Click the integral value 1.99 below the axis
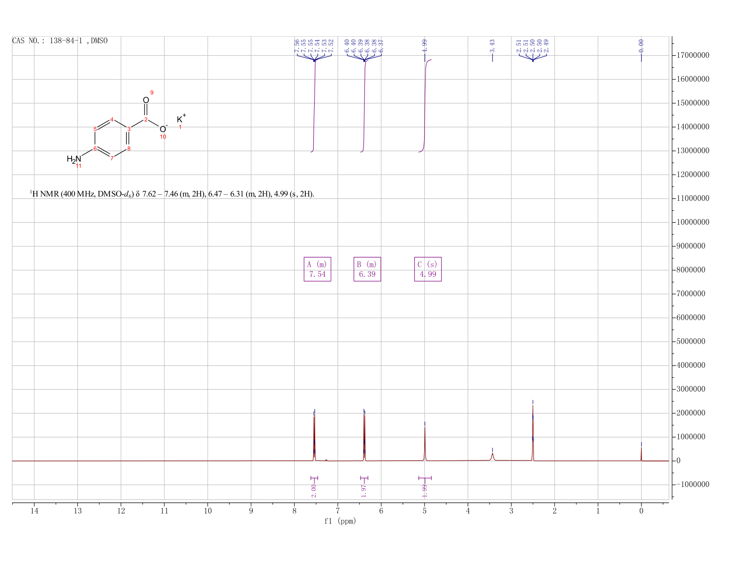729x563 pixels. [x=425, y=491]
